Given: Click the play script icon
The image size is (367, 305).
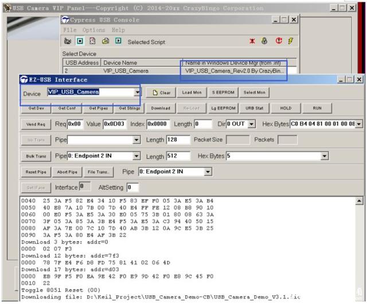Looking at the screenshot, I should point(119,41).
